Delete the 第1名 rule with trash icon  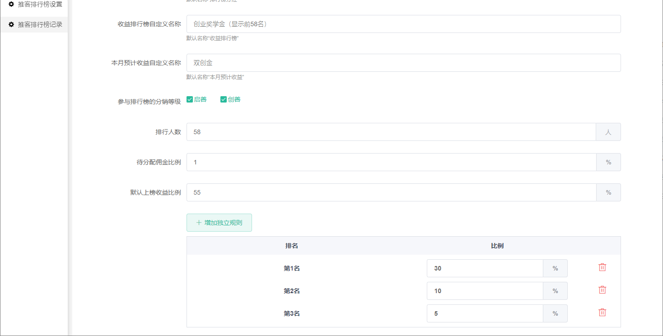602,267
